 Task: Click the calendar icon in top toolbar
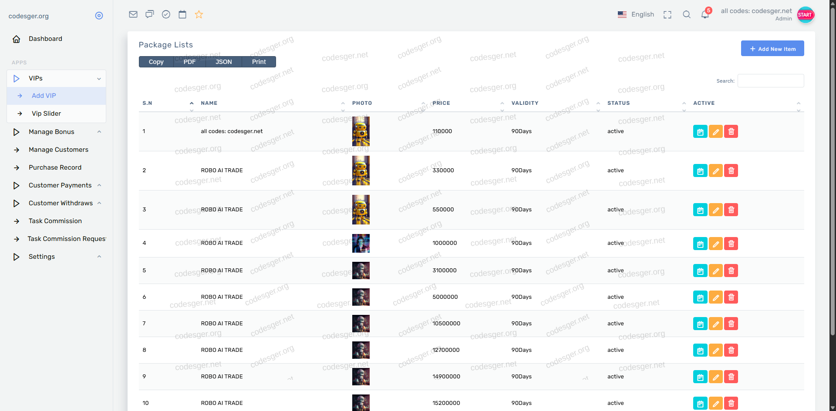(x=182, y=14)
